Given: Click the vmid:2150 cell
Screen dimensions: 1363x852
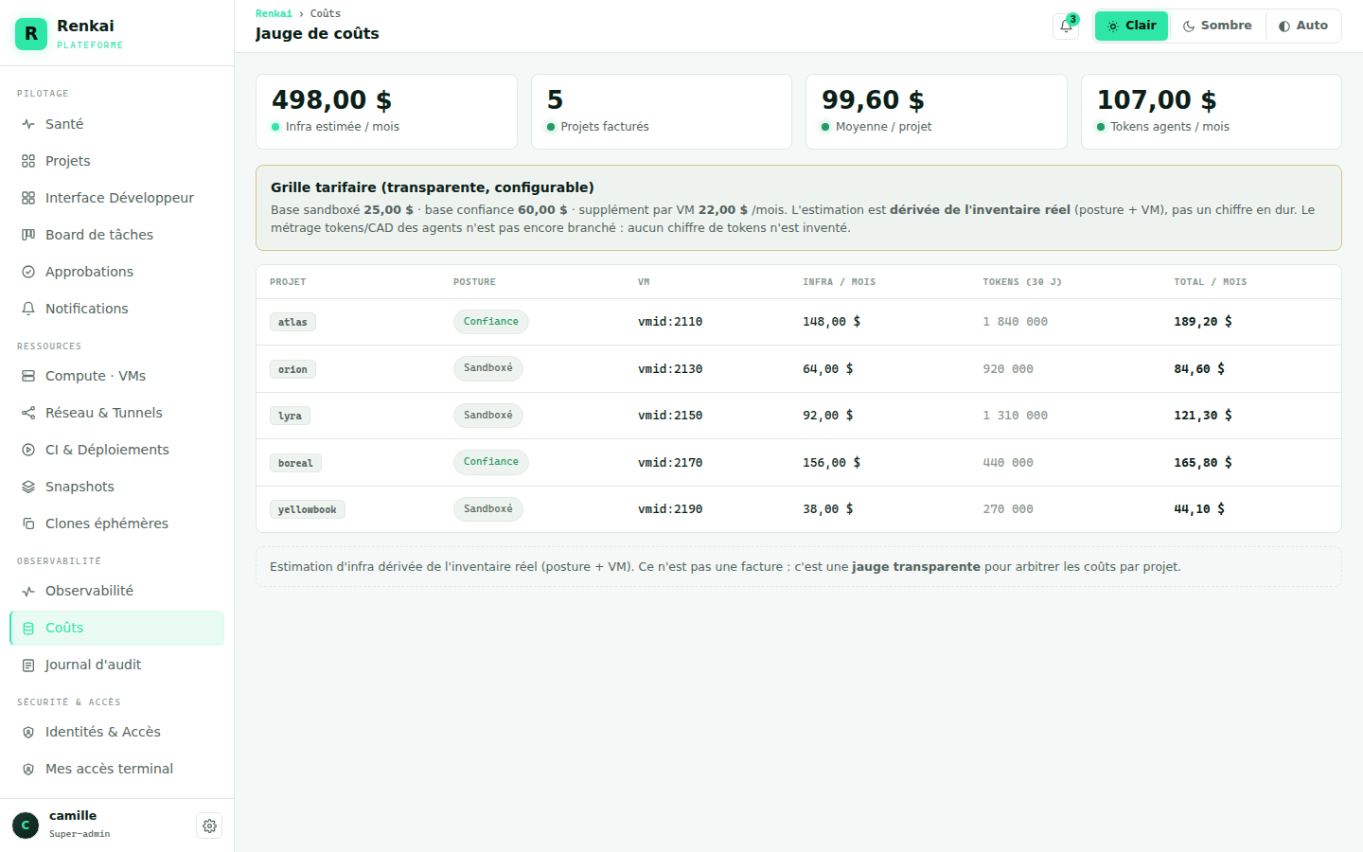Looking at the screenshot, I should point(670,416).
